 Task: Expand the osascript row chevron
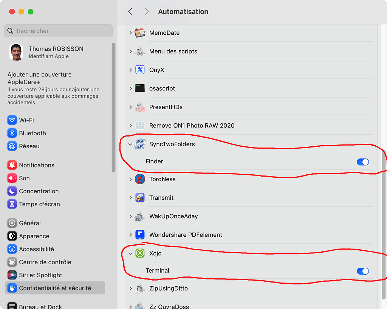coord(130,89)
